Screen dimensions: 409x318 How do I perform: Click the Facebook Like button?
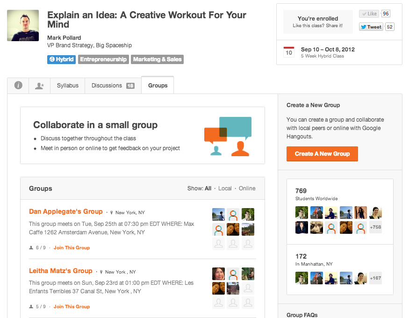tap(368, 14)
